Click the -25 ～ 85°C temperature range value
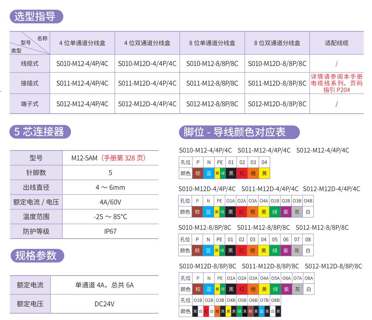 [110, 217]
